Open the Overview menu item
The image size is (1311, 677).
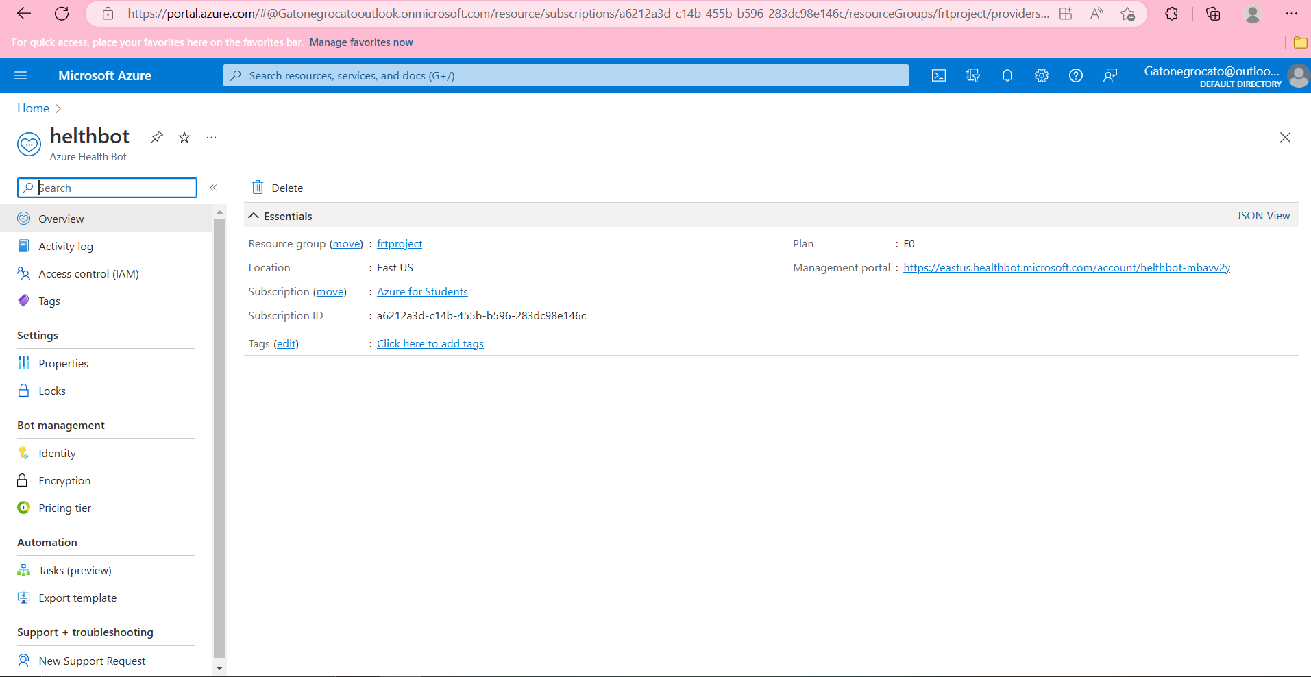106,219
